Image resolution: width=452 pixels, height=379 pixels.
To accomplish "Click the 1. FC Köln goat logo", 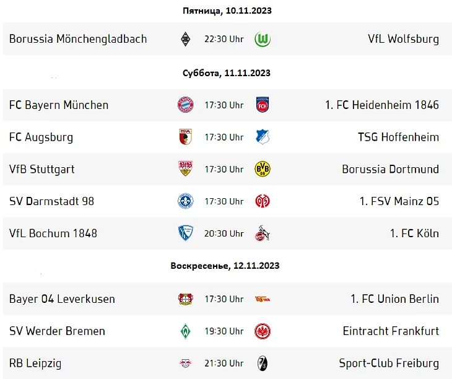I will [x=263, y=233].
